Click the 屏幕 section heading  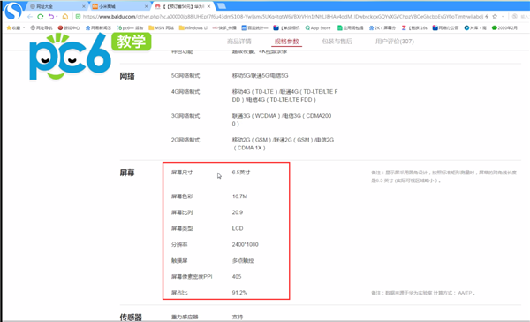coord(127,172)
